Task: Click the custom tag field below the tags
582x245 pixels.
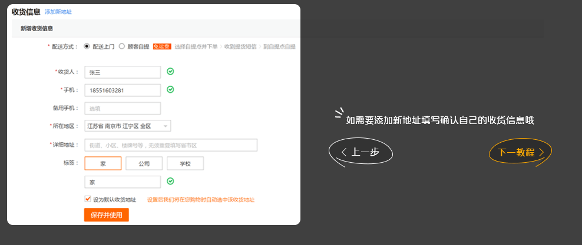Action: coord(123,182)
